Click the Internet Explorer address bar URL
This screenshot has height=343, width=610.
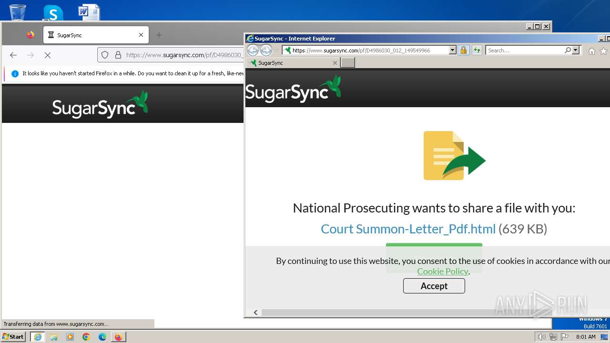[366, 50]
